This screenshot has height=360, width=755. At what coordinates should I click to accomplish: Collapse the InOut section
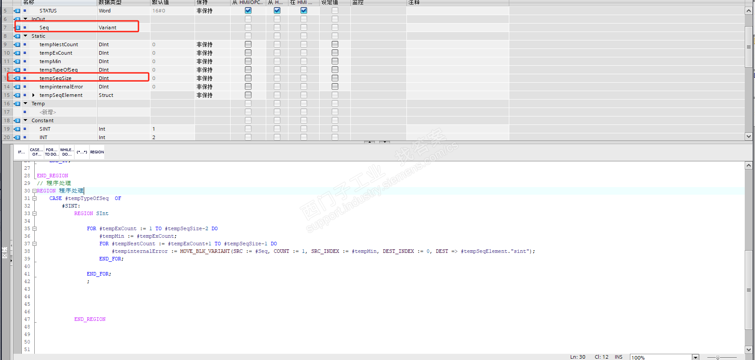(x=25, y=19)
